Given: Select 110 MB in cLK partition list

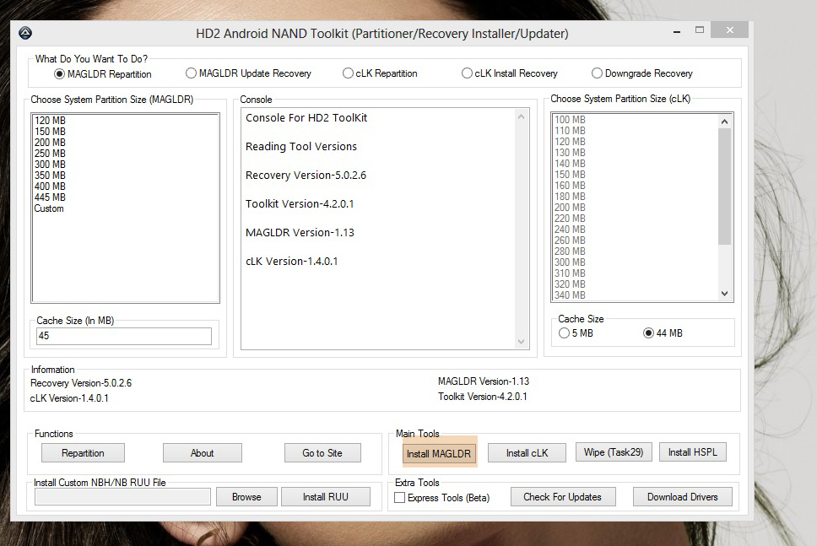Looking at the screenshot, I should (570, 130).
